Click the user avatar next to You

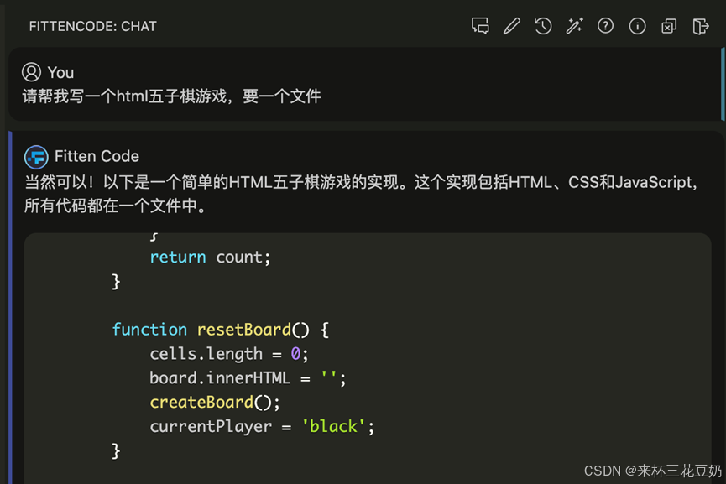pos(32,72)
